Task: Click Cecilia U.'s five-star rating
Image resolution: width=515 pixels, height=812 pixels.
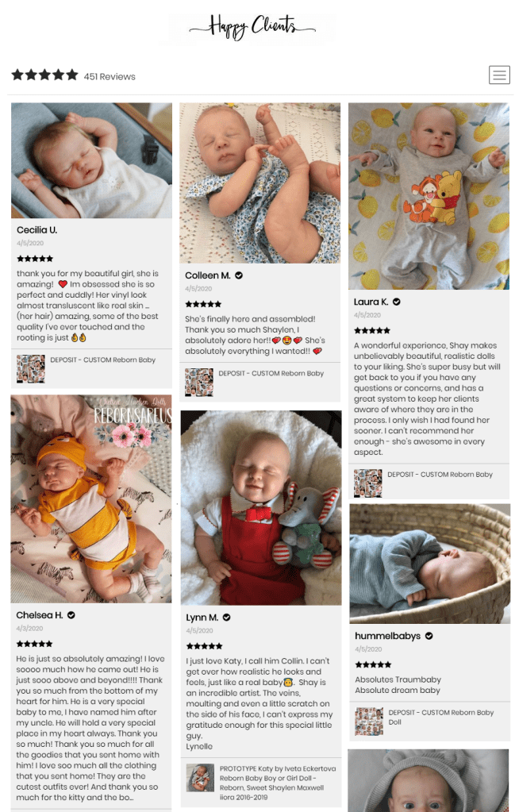Action: pyautogui.click(x=35, y=259)
